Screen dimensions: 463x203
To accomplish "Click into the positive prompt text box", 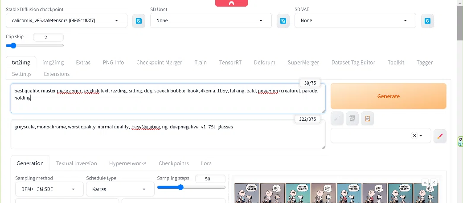I will (168, 98).
